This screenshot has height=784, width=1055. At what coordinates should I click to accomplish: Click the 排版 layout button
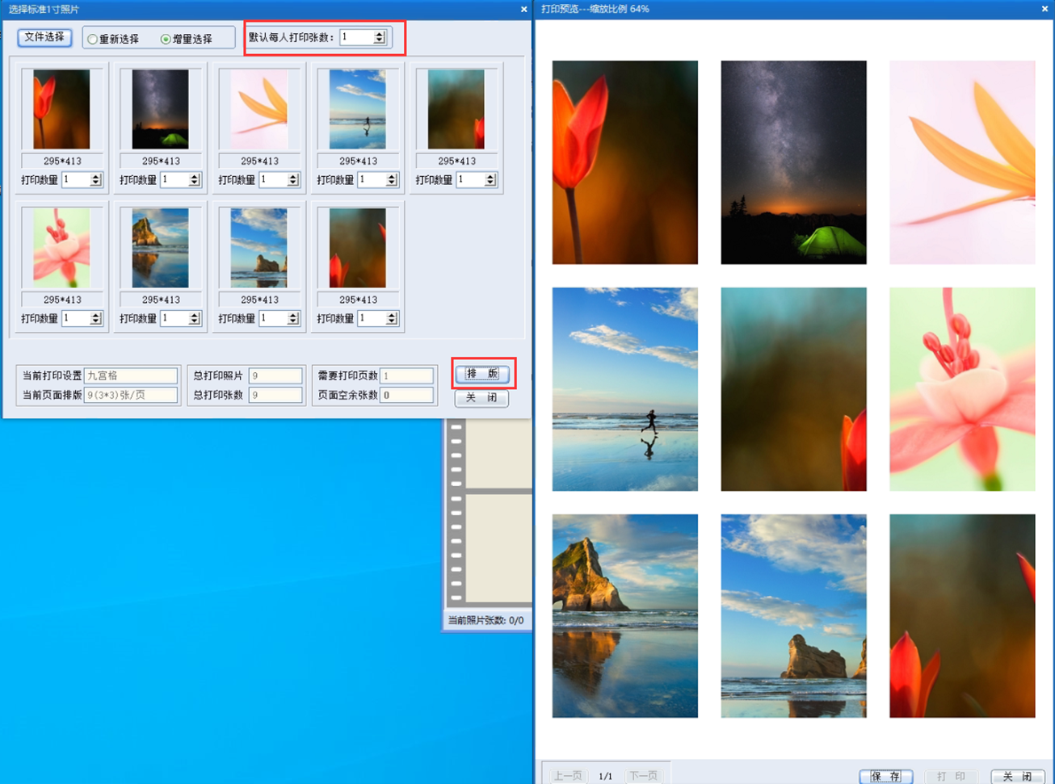[x=482, y=374]
